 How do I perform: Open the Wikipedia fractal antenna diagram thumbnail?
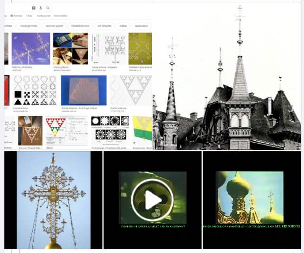[x=108, y=49]
